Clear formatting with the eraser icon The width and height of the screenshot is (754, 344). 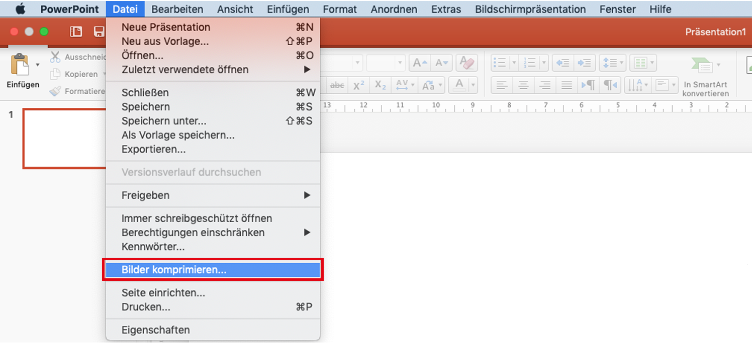point(466,63)
